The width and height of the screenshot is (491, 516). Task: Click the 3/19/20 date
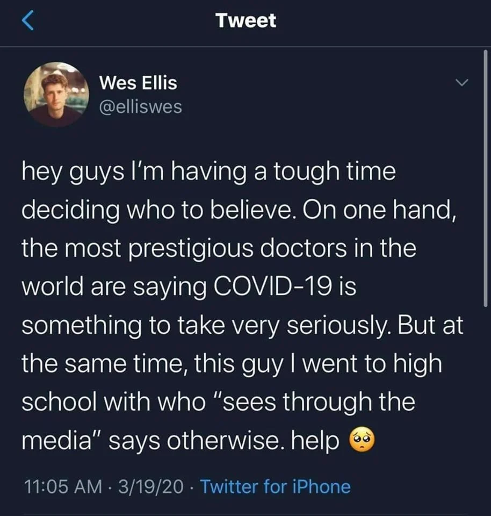pyautogui.click(x=150, y=486)
